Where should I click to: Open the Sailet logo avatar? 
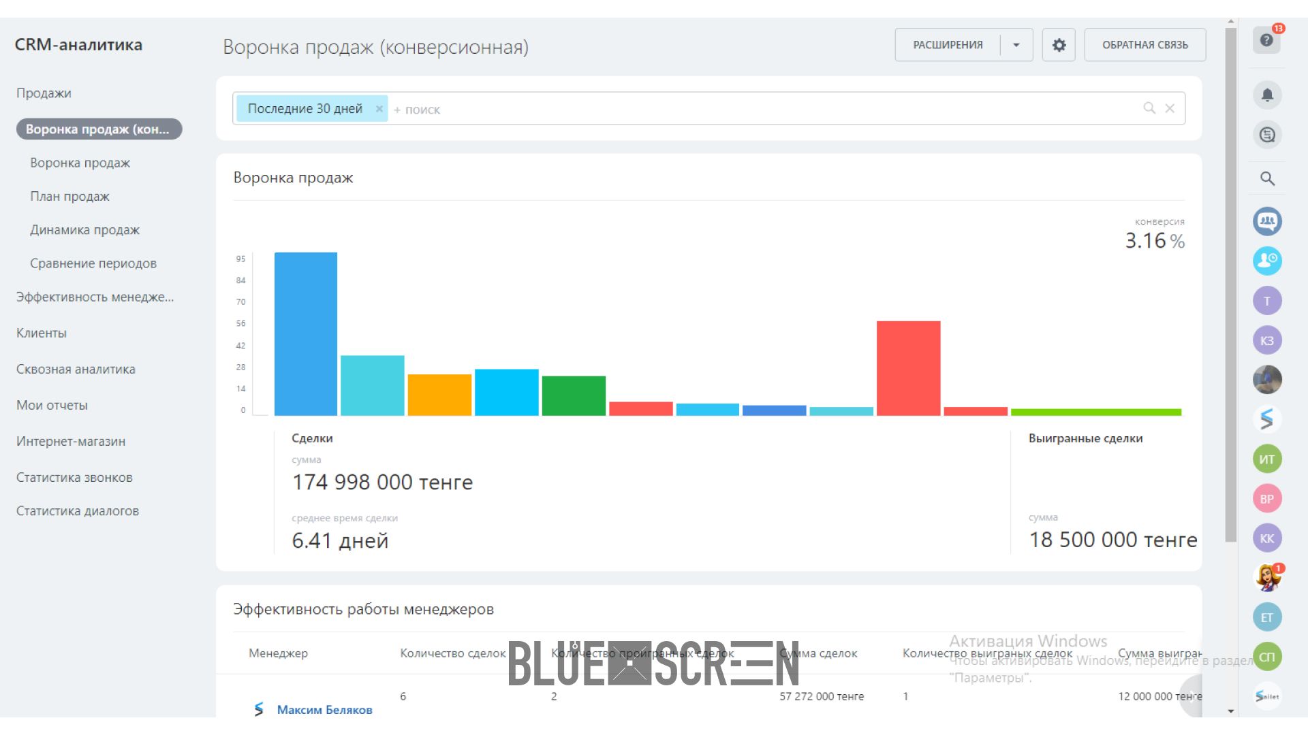tap(1267, 696)
